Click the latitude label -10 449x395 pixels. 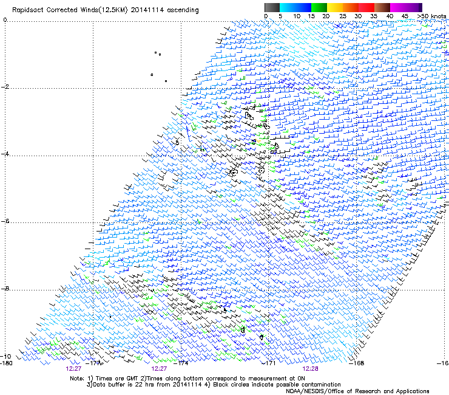pyautogui.click(x=5, y=356)
